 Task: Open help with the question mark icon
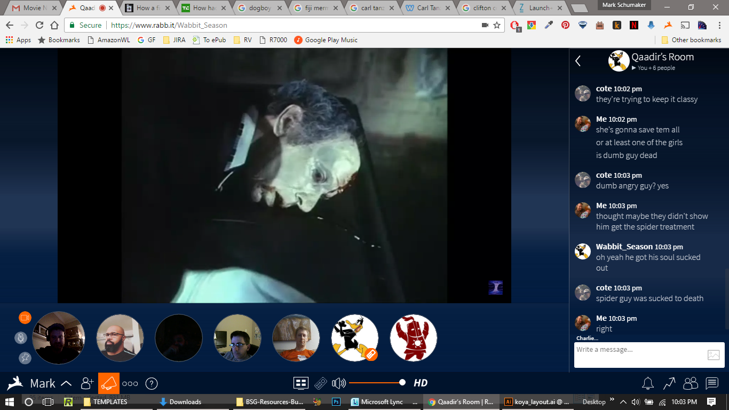(152, 383)
